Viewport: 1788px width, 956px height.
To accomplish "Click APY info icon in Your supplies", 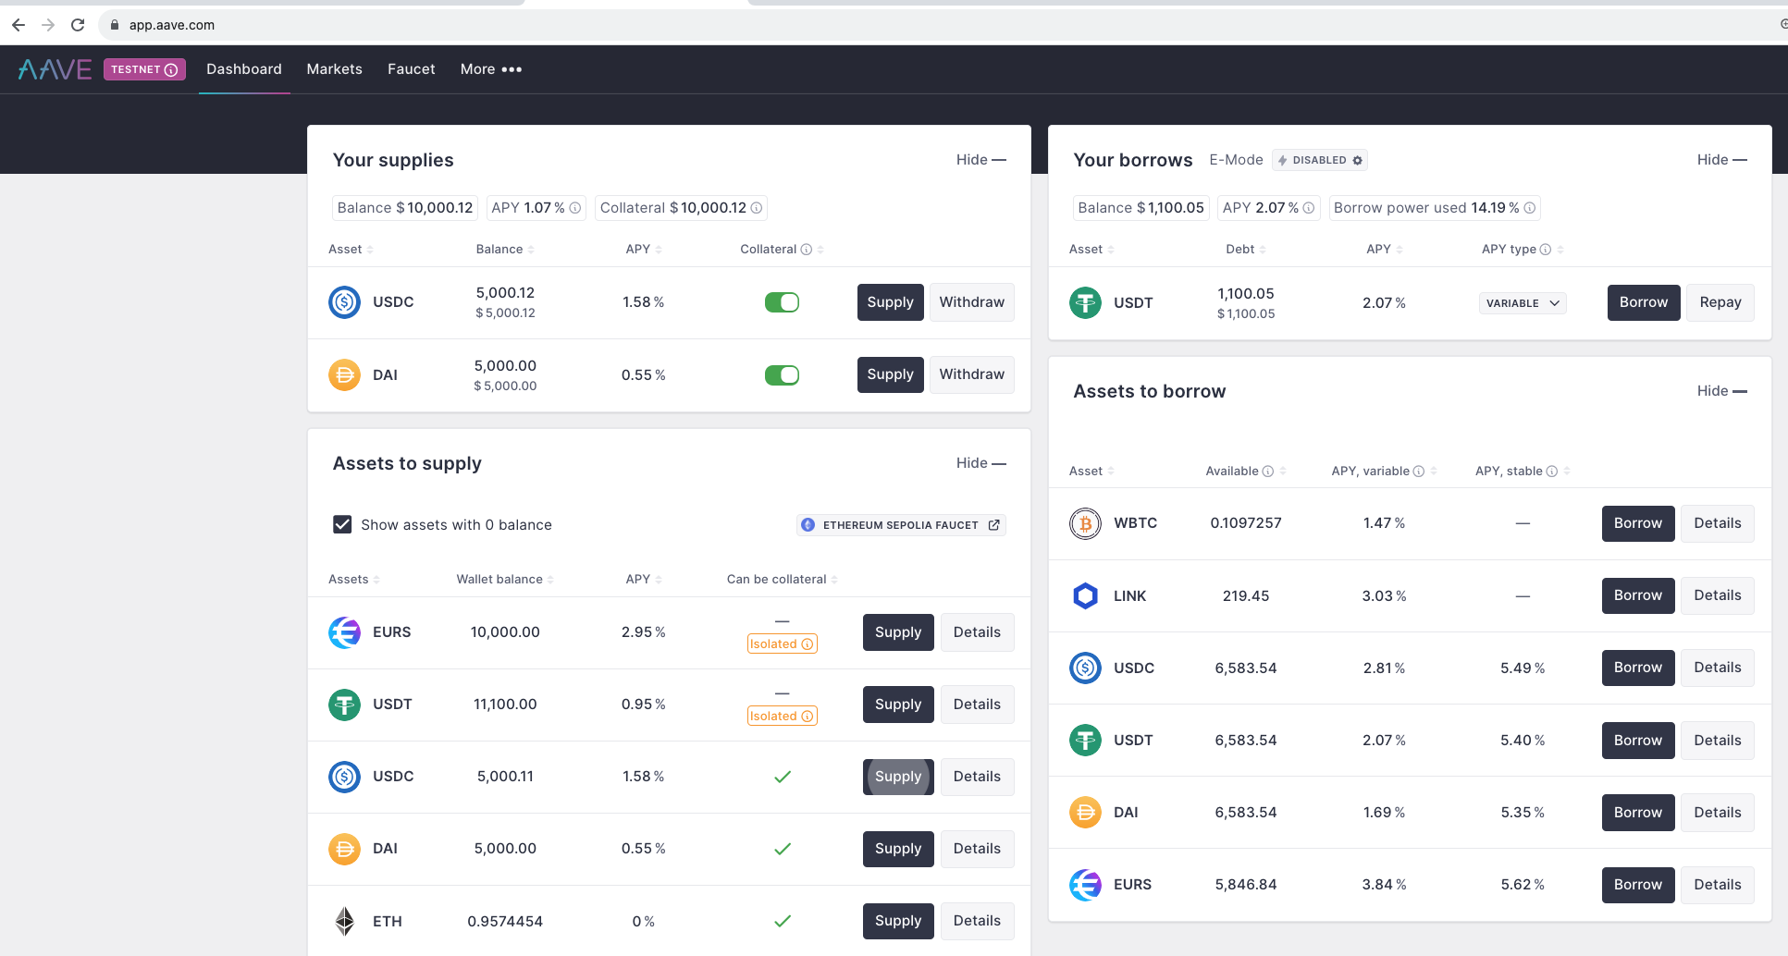I will pos(575,208).
